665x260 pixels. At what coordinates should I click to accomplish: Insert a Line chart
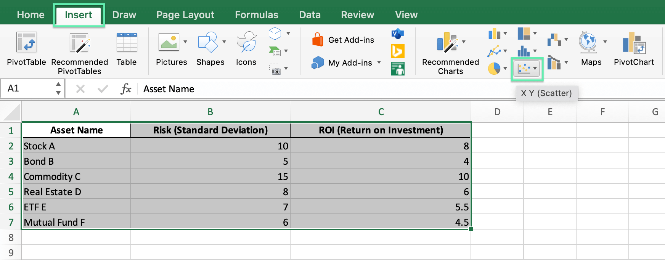click(x=494, y=51)
